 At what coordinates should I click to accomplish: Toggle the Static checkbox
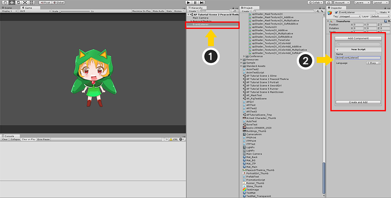pyautogui.click(x=378, y=12)
